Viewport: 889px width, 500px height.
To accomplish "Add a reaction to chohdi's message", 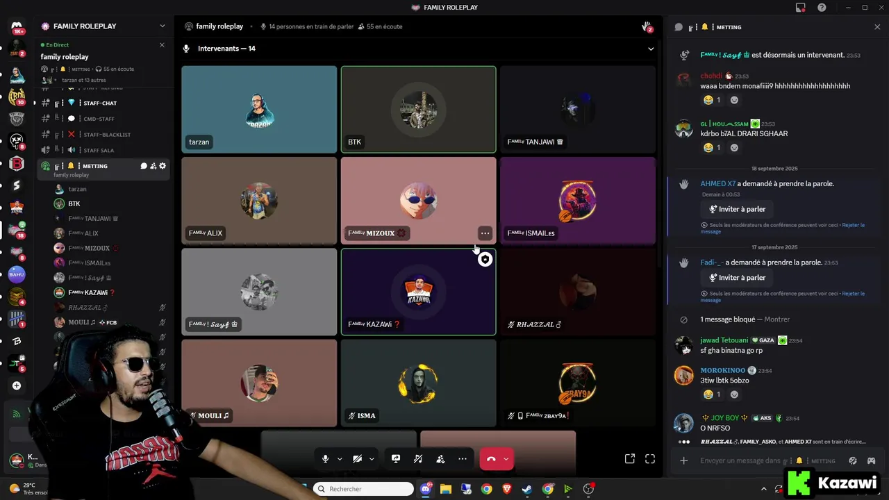I will (x=734, y=100).
